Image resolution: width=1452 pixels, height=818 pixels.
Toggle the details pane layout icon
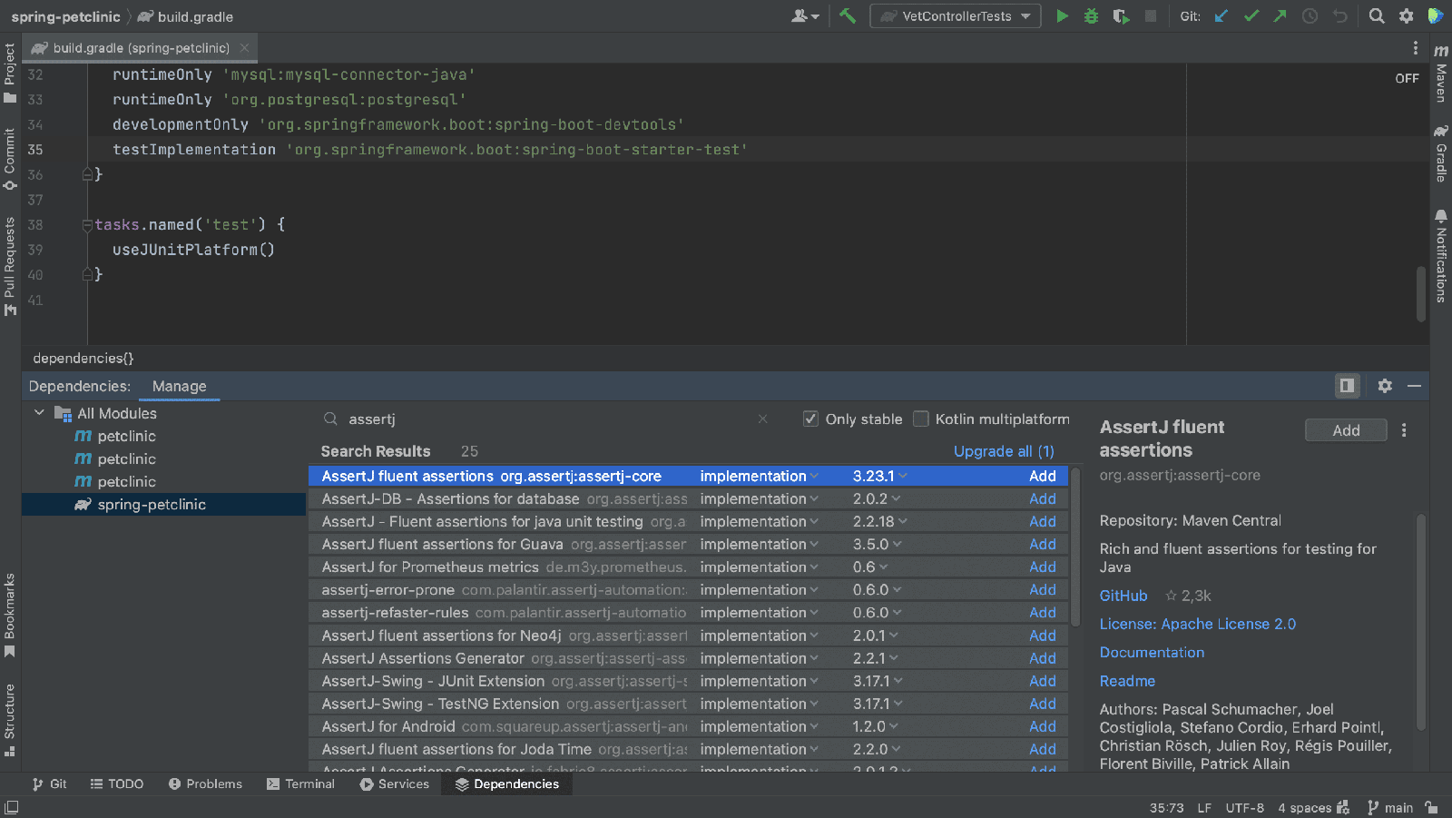1347,386
